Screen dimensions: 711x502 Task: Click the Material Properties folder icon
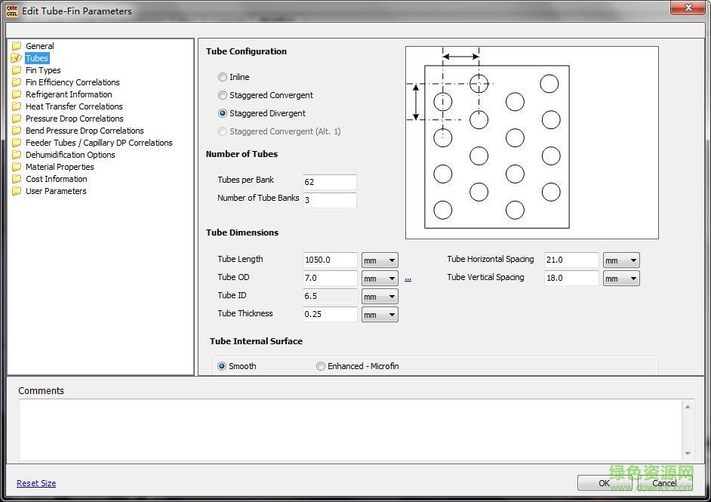click(17, 167)
